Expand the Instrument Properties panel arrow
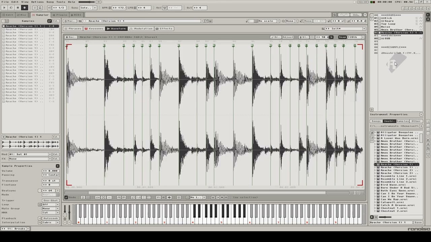 click(421, 115)
